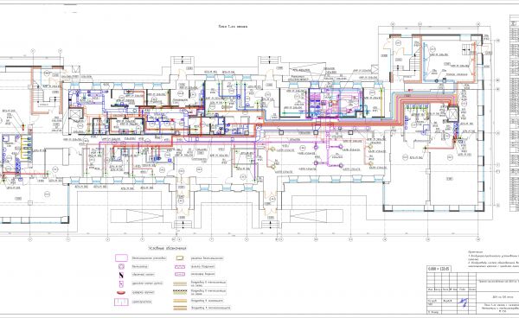Click the beige duct swatch with dotted top
Image resolution: width=519 pixels, height=318 pixels.
click(x=181, y=292)
